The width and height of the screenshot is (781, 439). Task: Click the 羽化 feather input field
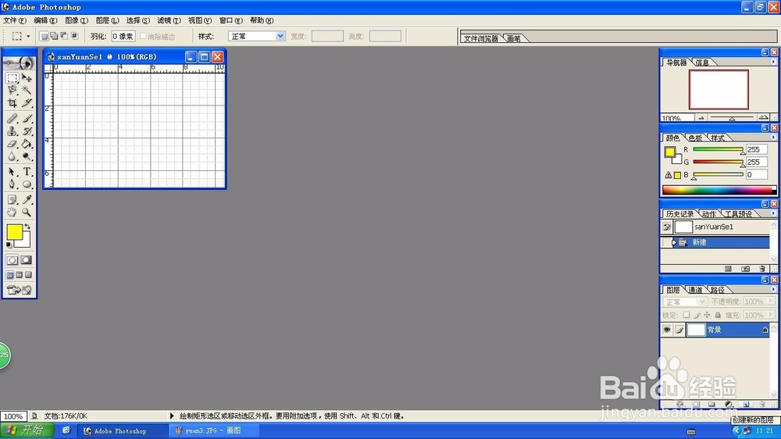(x=123, y=36)
